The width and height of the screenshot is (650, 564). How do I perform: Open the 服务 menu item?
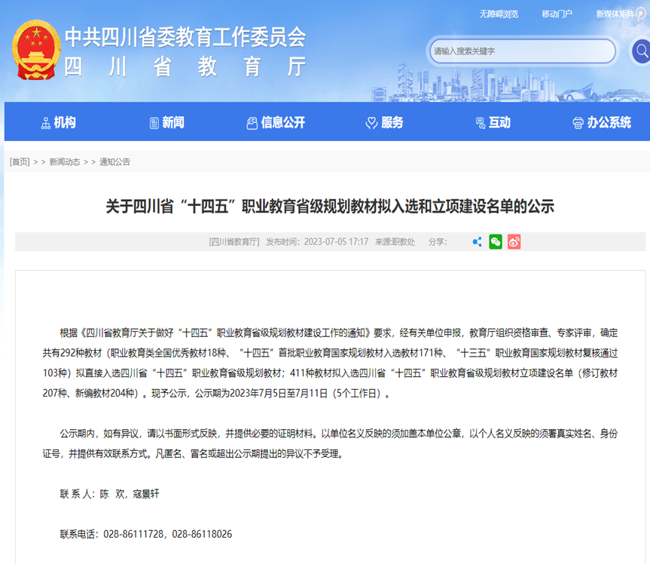click(392, 123)
